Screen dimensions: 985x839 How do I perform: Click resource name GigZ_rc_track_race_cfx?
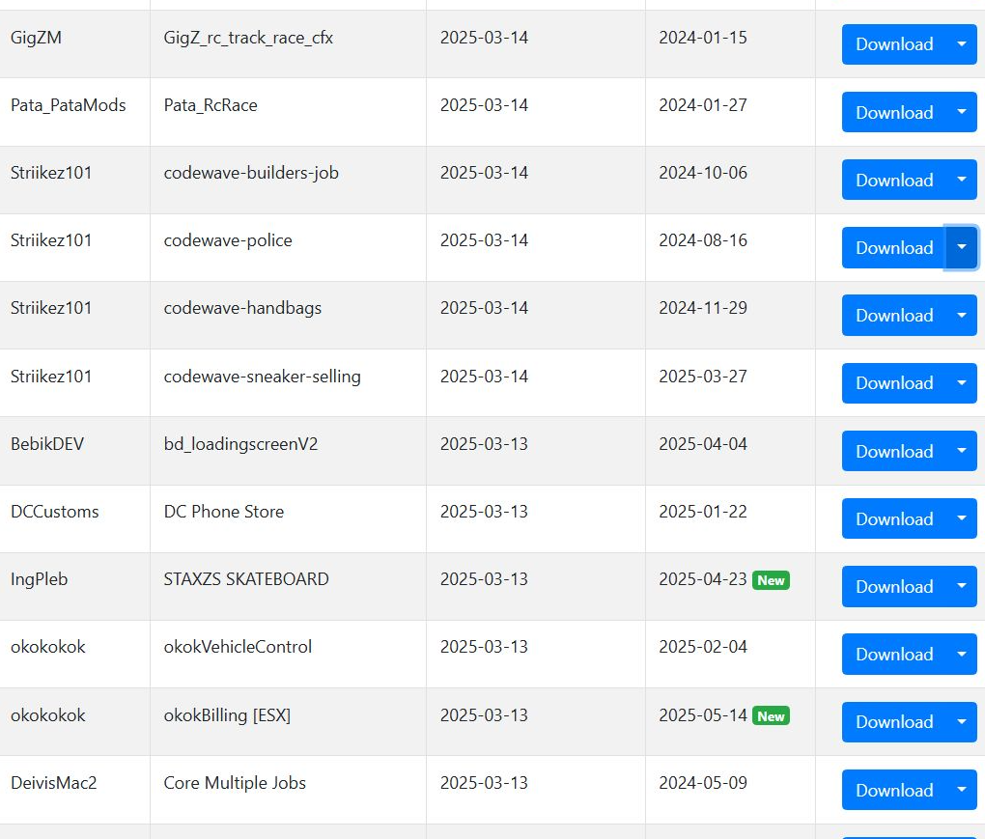(248, 38)
